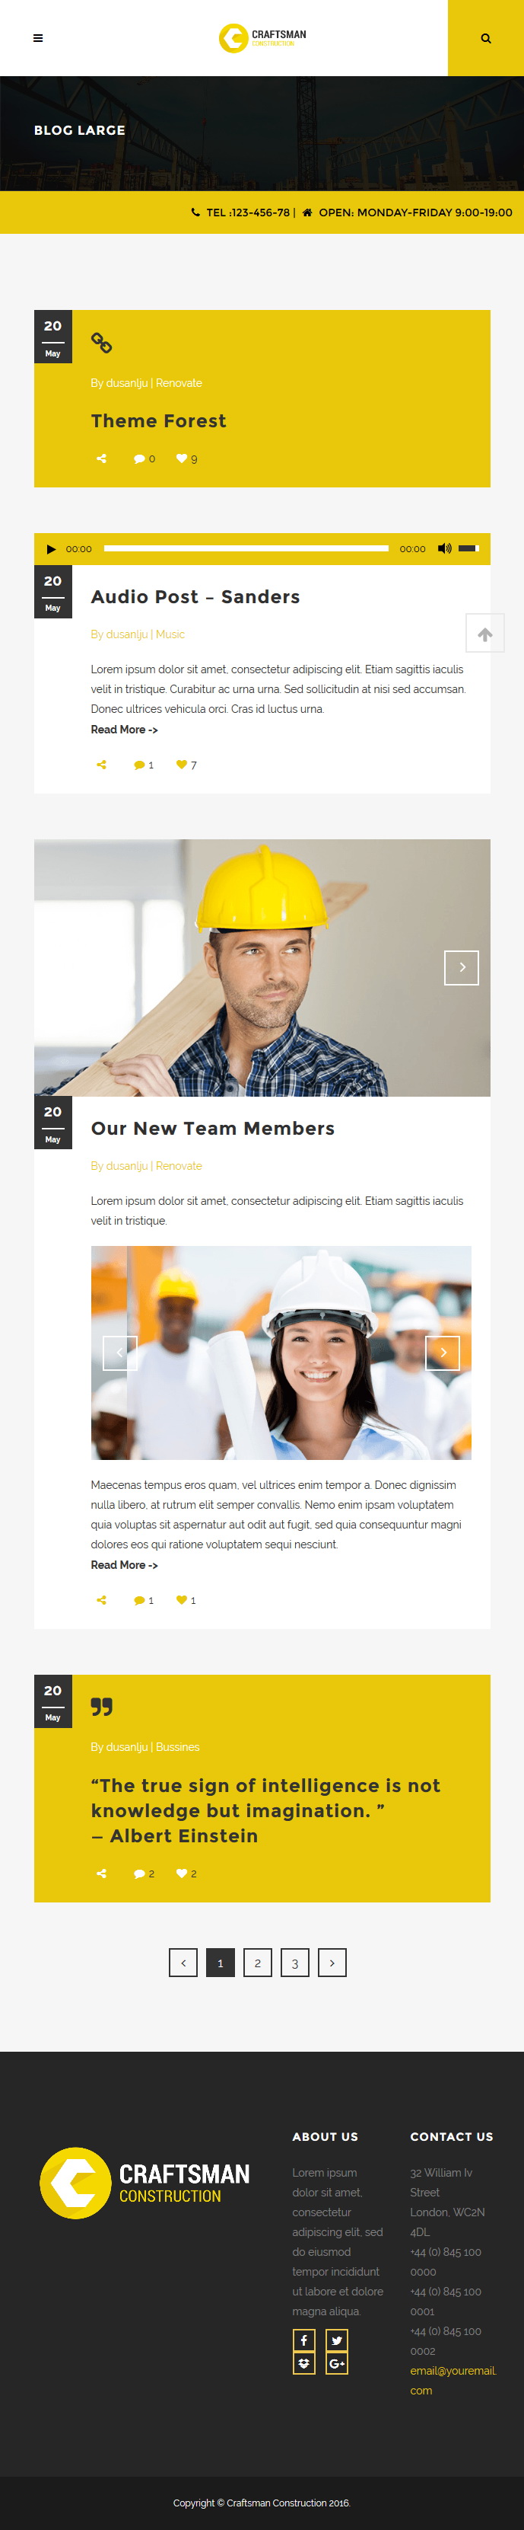Screen dimensions: 524x2530
Task: Select page 2 in pagination
Action: click(x=257, y=1963)
